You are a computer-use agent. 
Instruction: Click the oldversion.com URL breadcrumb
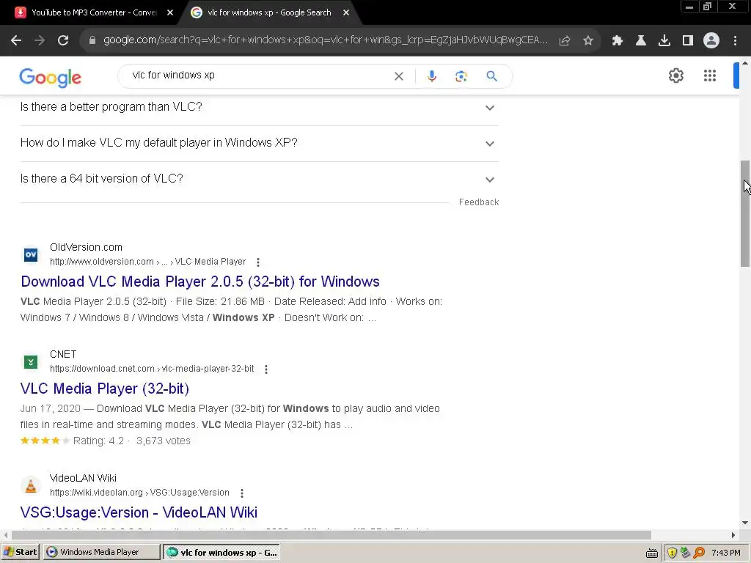tap(147, 262)
